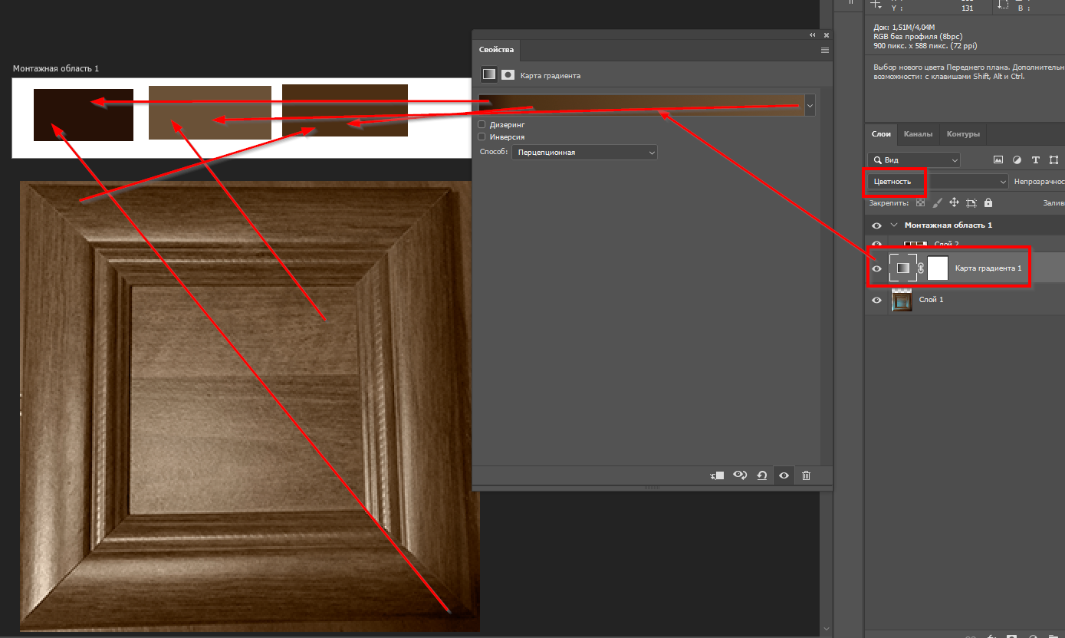Reset adjustment to defaults in Properties panel
The width and height of the screenshot is (1065, 638).
762,475
